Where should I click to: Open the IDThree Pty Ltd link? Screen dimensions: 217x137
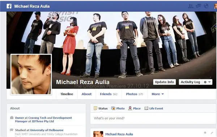(x=43, y=121)
